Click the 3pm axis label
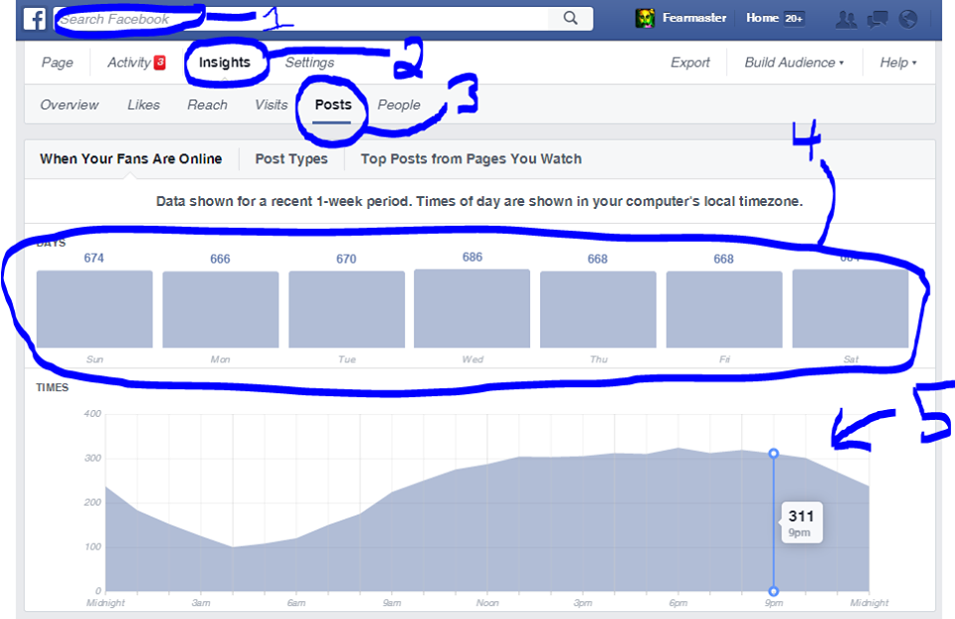The image size is (955, 619). point(583,602)
